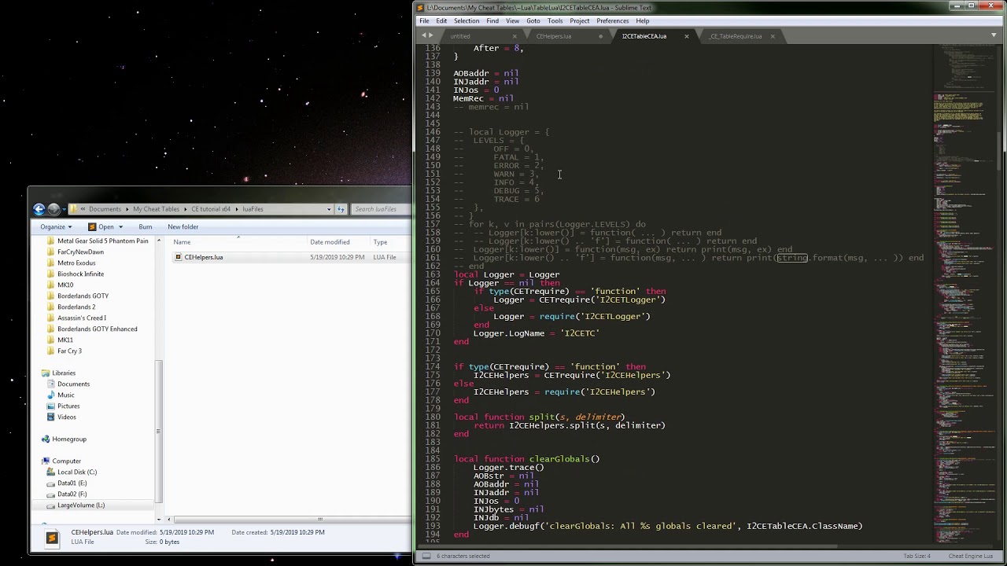Select Bioshock Infinite folder
Image resolution: width=1007 pixels, height=566 pixels.
[80, 274]
